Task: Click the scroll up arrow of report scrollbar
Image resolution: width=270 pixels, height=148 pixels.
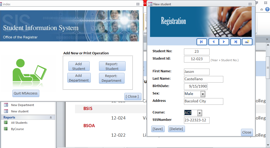Action: pyautogui.click(x=268, y=45)
